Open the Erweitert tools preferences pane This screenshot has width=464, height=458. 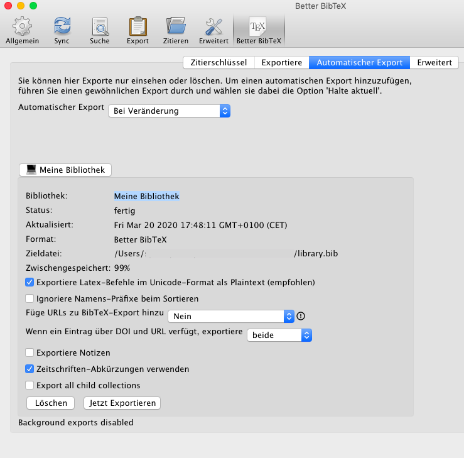(x=213, y=31)
